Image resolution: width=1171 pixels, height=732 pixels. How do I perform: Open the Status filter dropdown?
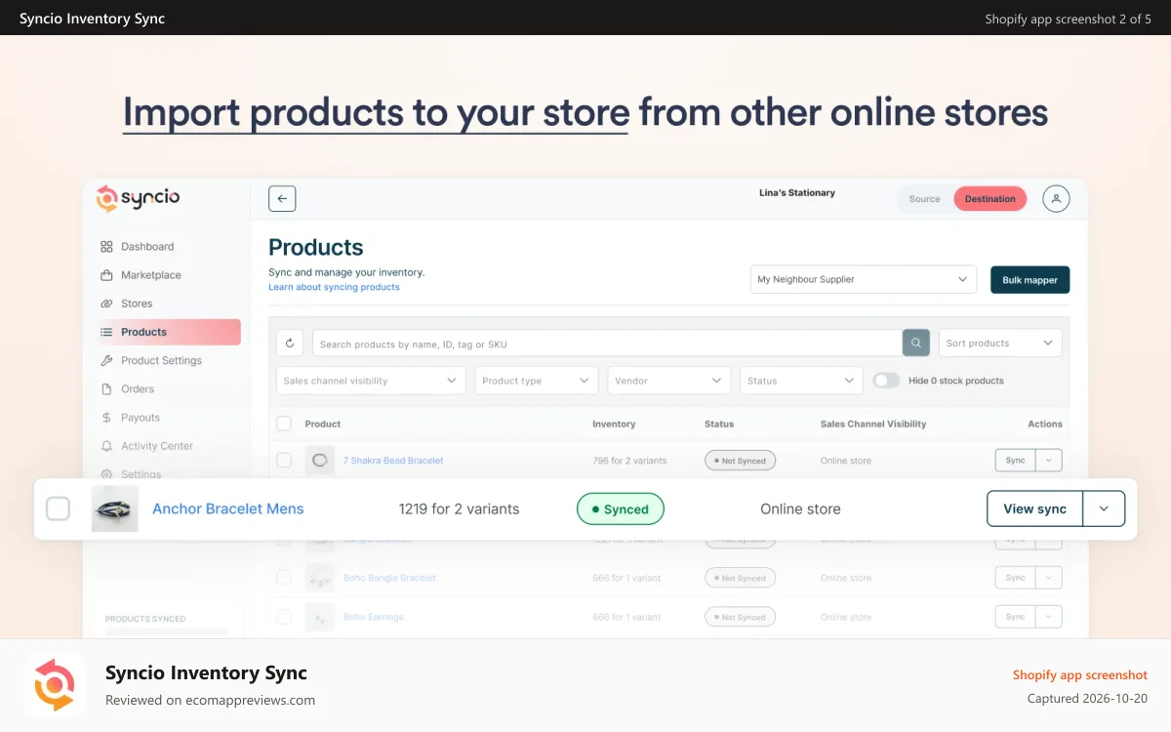[801, 381]
